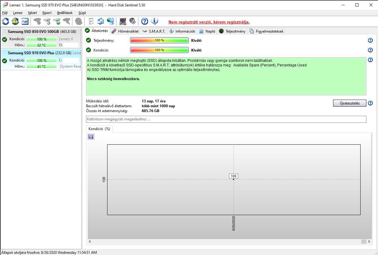
Task: Click the 'Nincs szükség beavatkozásra.' text
Action: tap(113, 79)
